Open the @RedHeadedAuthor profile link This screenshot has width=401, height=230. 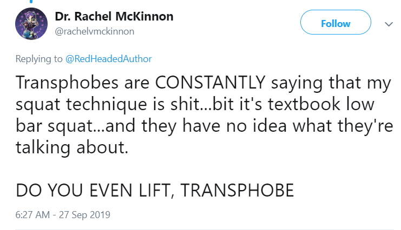click(108, 59)
